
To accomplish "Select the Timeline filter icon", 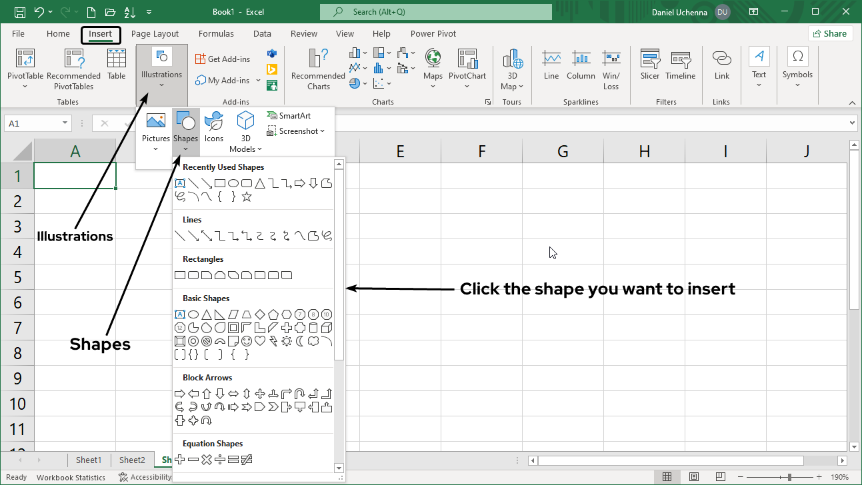I will [x=680, y=66].
